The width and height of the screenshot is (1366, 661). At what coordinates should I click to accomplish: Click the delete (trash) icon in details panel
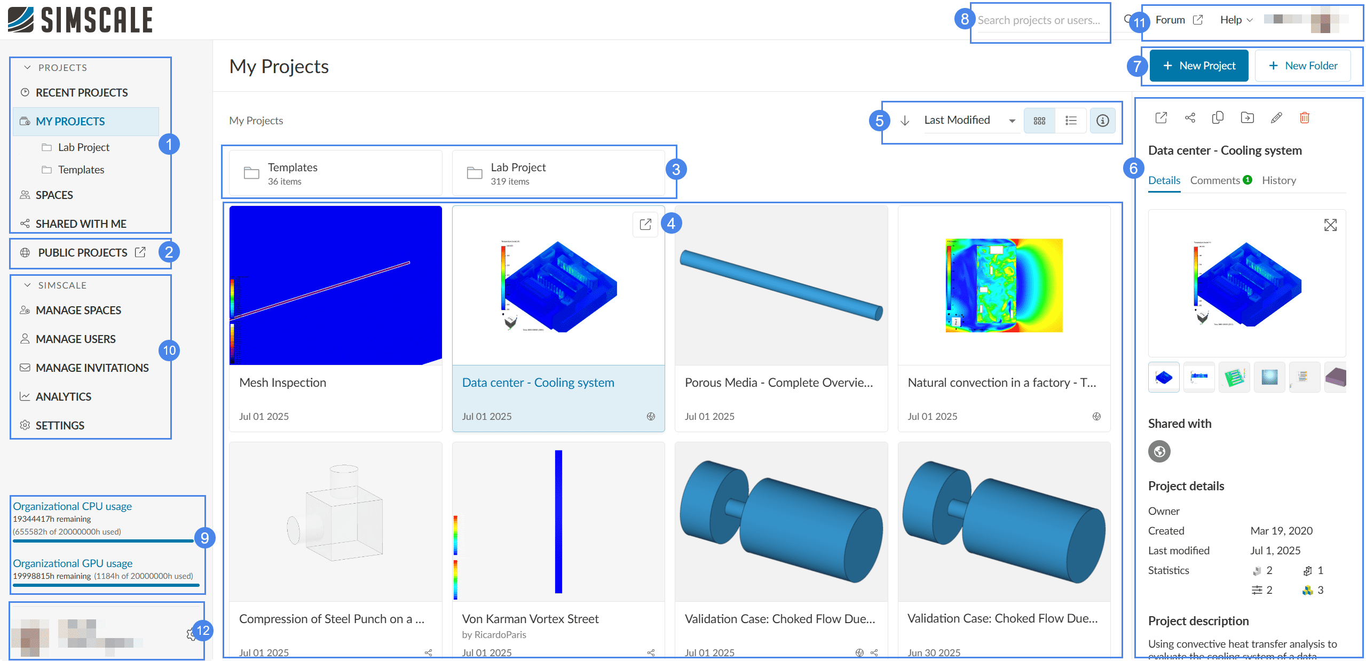tap(1304, 118)
